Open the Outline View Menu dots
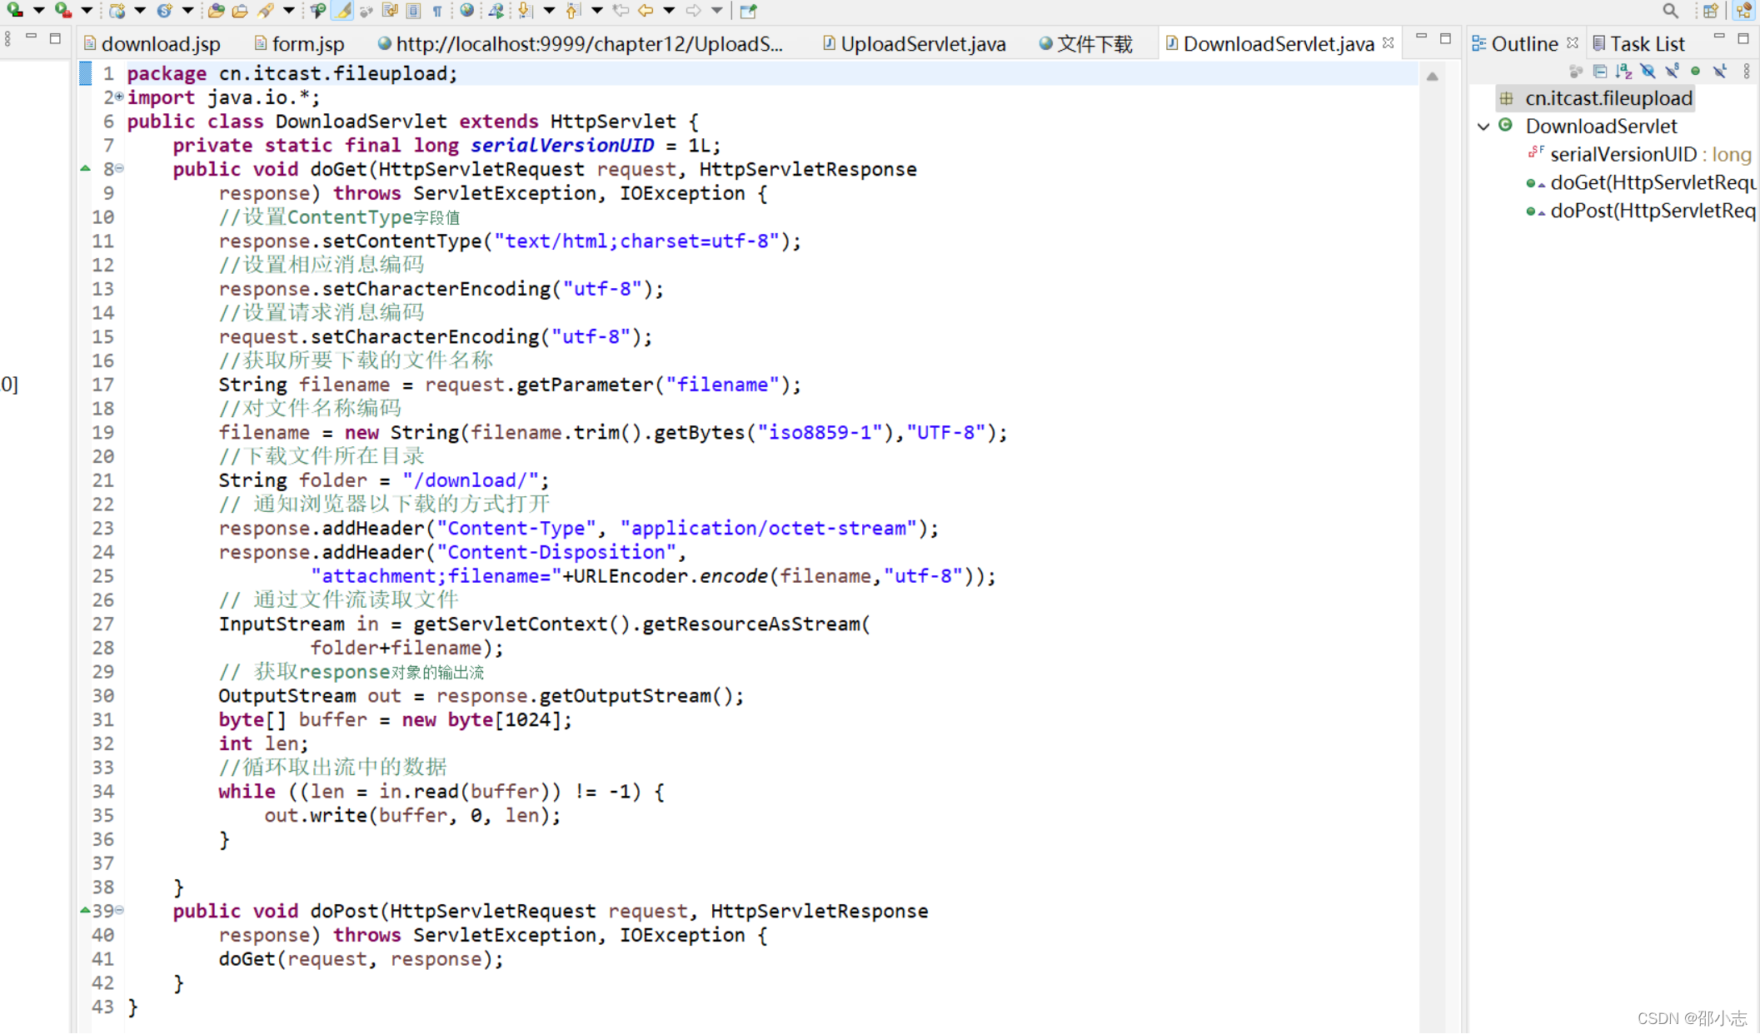 (x=1747, y=72)
